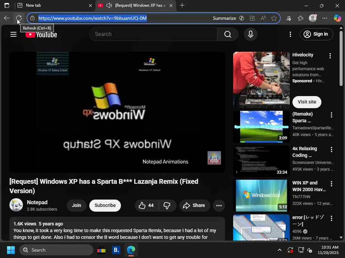This screenshot has width=345, height=258.
Task: Open the Windows Start menu
Action: [11, 250]
